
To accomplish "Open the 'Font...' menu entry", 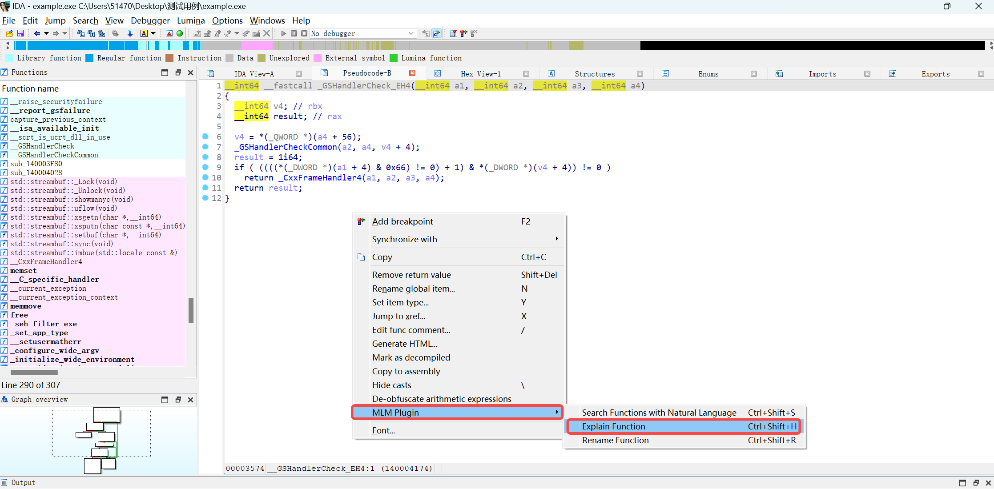I will coord(459,430).
